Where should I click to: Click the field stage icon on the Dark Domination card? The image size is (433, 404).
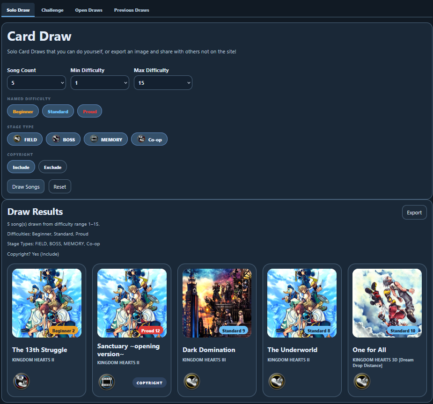[191, 382]
